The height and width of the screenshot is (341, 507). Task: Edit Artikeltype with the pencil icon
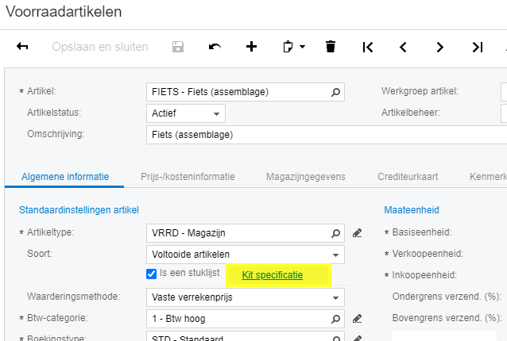(x=357, y=233)
